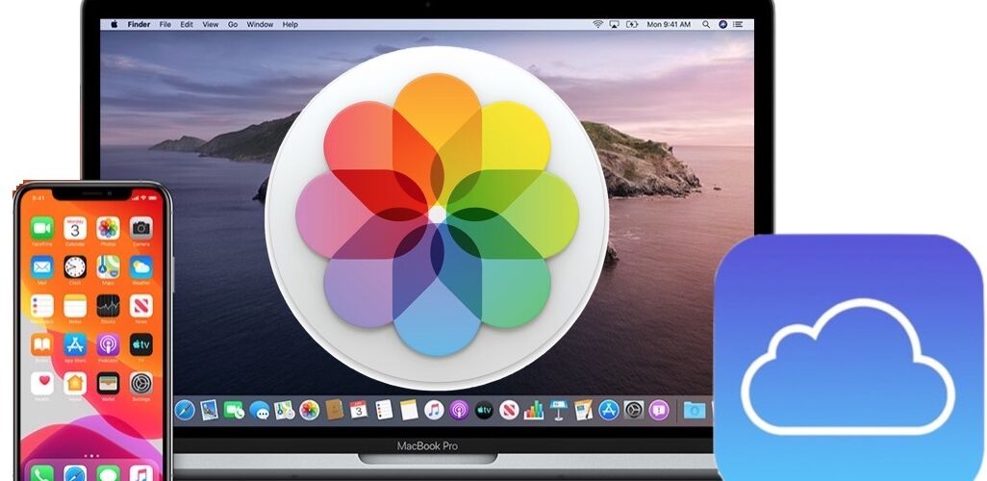The image size is (987, 481).
Task: Launch Pages from the MacBook dock
Action: tap(584, 410)
